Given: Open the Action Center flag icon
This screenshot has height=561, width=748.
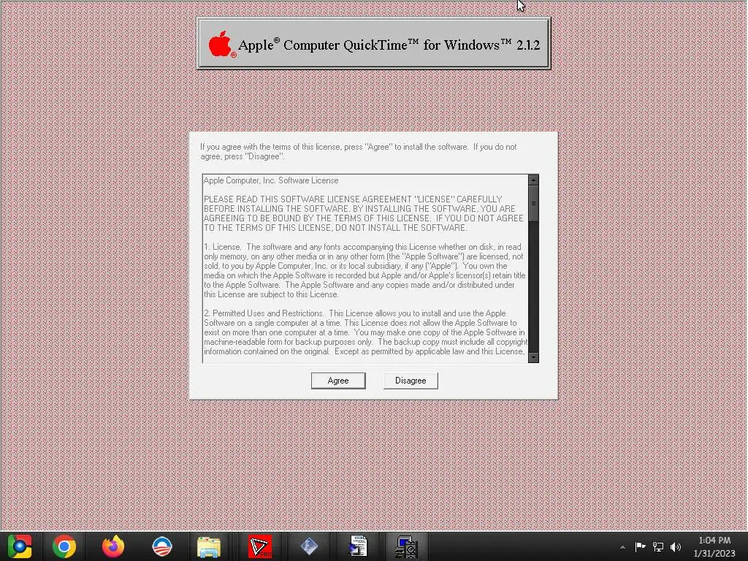Looking at the screenshot, I should coord(640,546).
